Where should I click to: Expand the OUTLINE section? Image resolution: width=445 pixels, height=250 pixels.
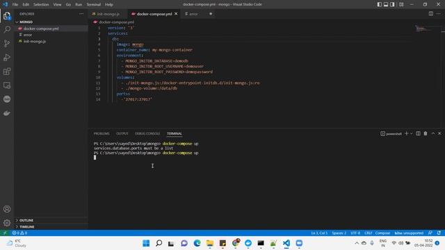[51, 220]
